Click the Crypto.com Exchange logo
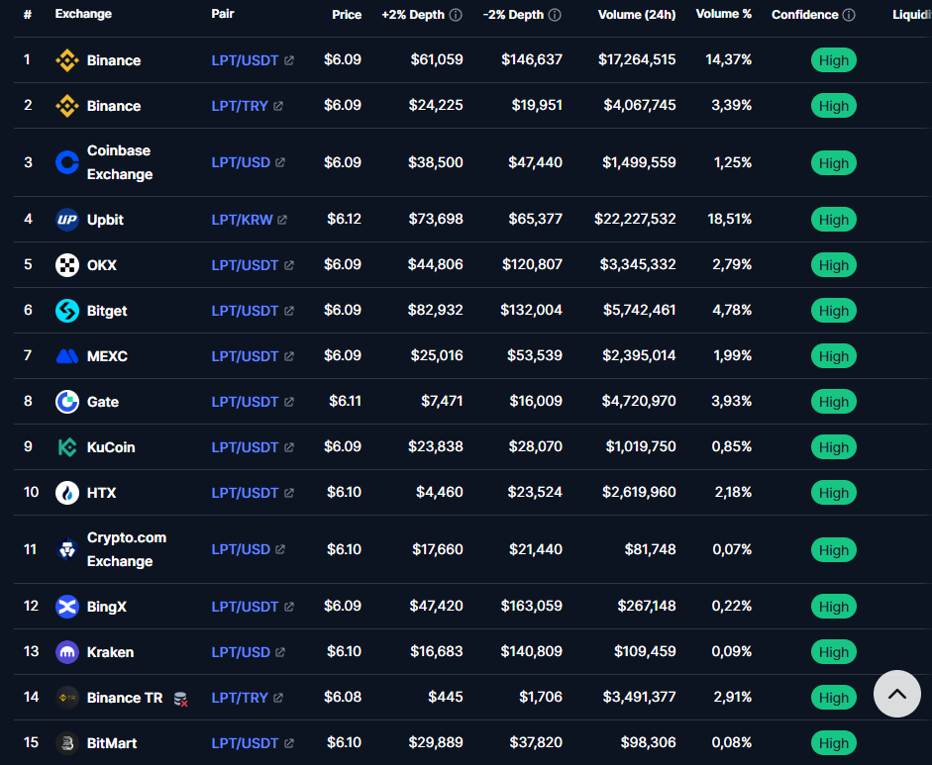 65,549
